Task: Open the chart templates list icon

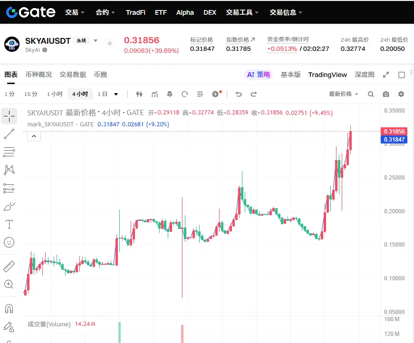Action: [200, 94]
